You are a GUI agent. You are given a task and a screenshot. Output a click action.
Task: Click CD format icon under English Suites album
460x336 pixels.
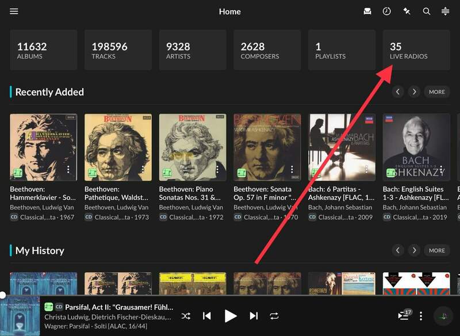pyautogui.click(x=386, y=217)
